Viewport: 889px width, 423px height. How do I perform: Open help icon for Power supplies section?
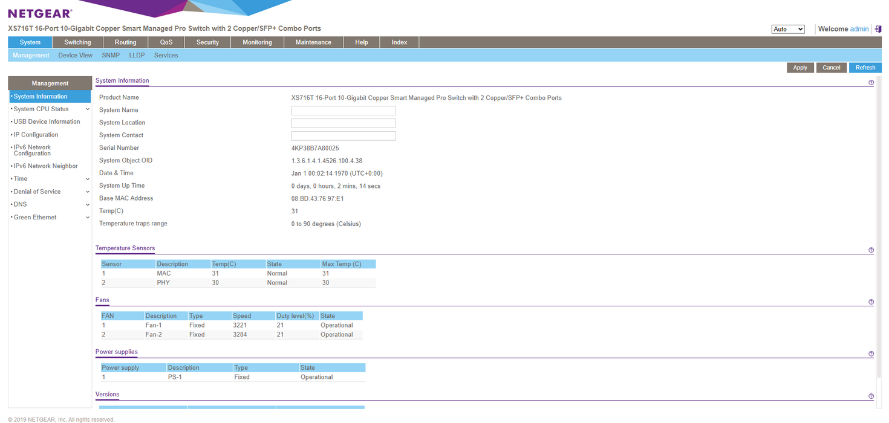pyautogui.click(x=871, y=354)
